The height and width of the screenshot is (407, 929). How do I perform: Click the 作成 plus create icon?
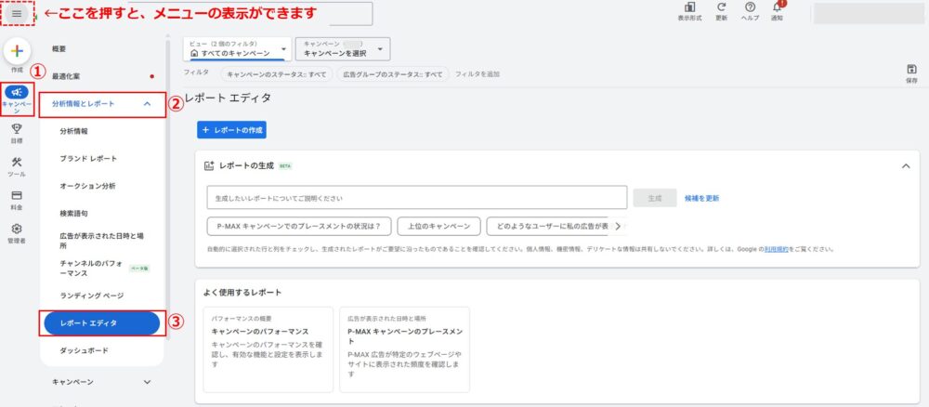(x=17, y=50)
